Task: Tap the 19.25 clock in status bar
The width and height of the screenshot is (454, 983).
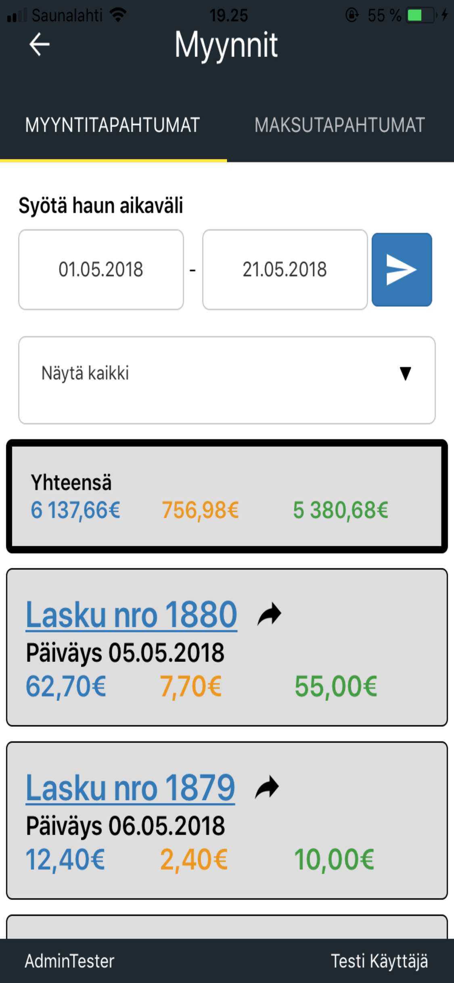Action: 228,15
